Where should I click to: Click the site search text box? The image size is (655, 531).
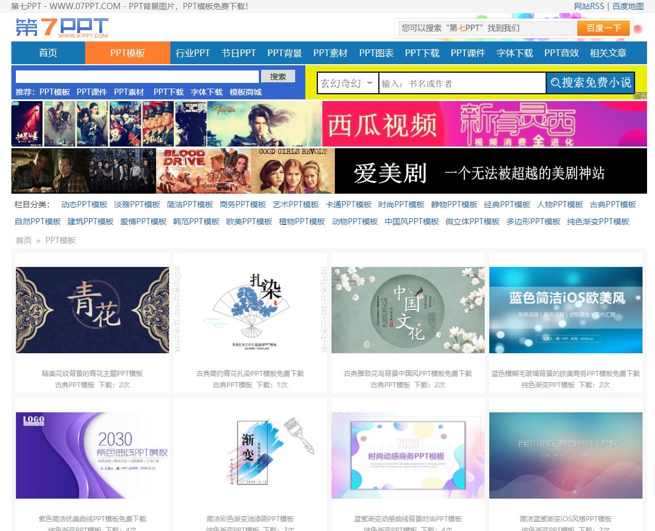(x=137, y=77)
